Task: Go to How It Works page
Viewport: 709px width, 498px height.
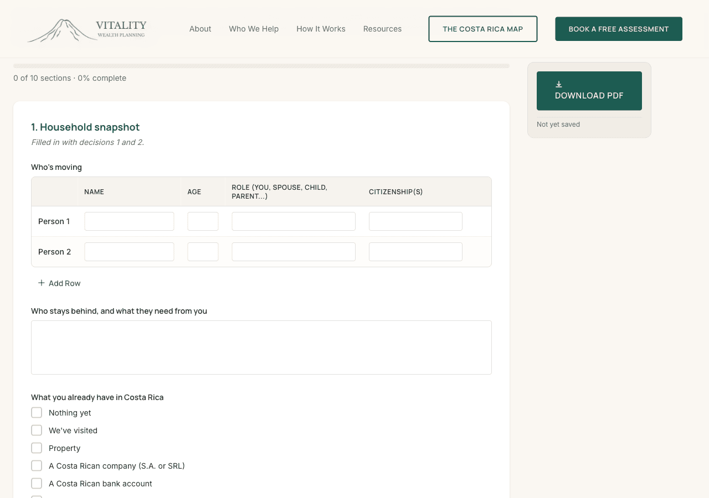Action: [x=321, y=29]
